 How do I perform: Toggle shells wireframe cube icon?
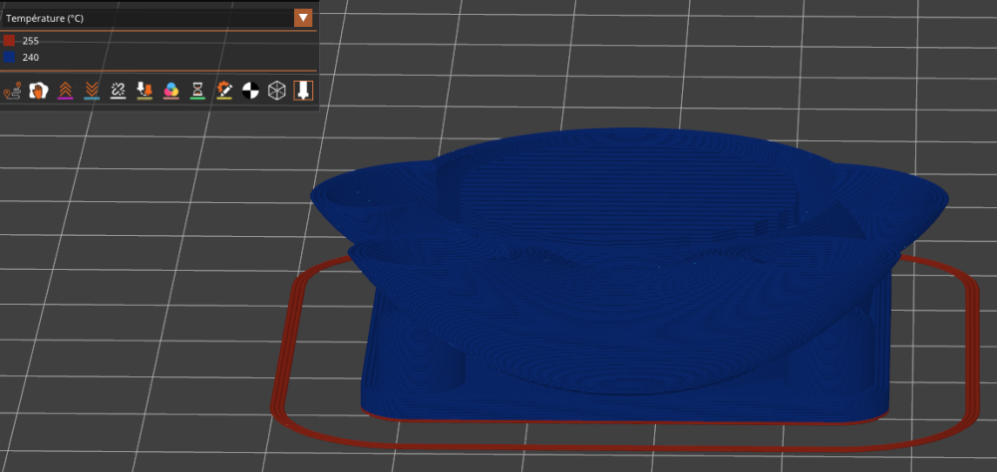pyautogui.click(x=276, y=91)
